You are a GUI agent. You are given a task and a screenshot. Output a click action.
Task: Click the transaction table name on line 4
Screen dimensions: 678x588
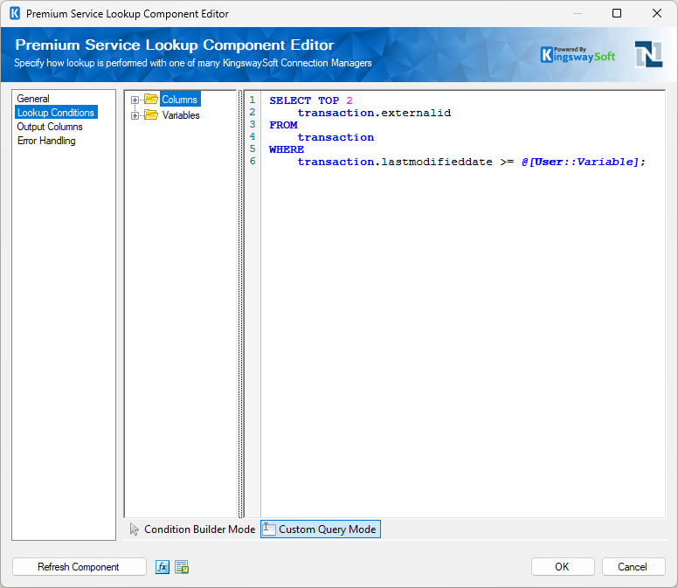point(336,137)
